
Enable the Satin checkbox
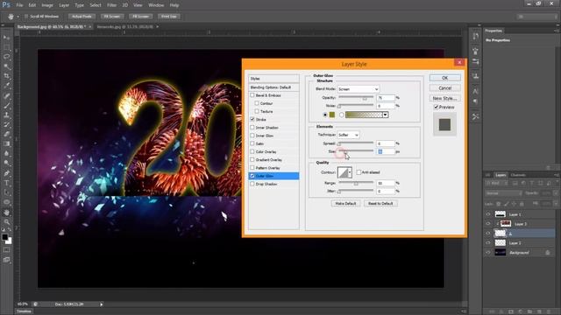click(252, 143)
